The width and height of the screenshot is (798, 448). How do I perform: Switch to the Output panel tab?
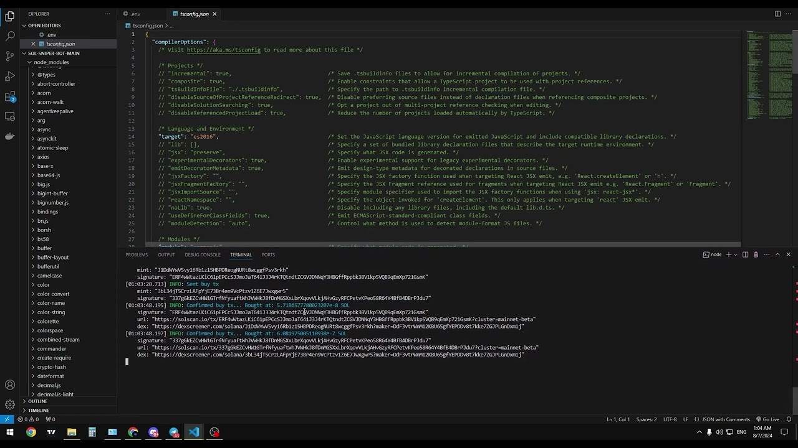(x=166, y=254)
